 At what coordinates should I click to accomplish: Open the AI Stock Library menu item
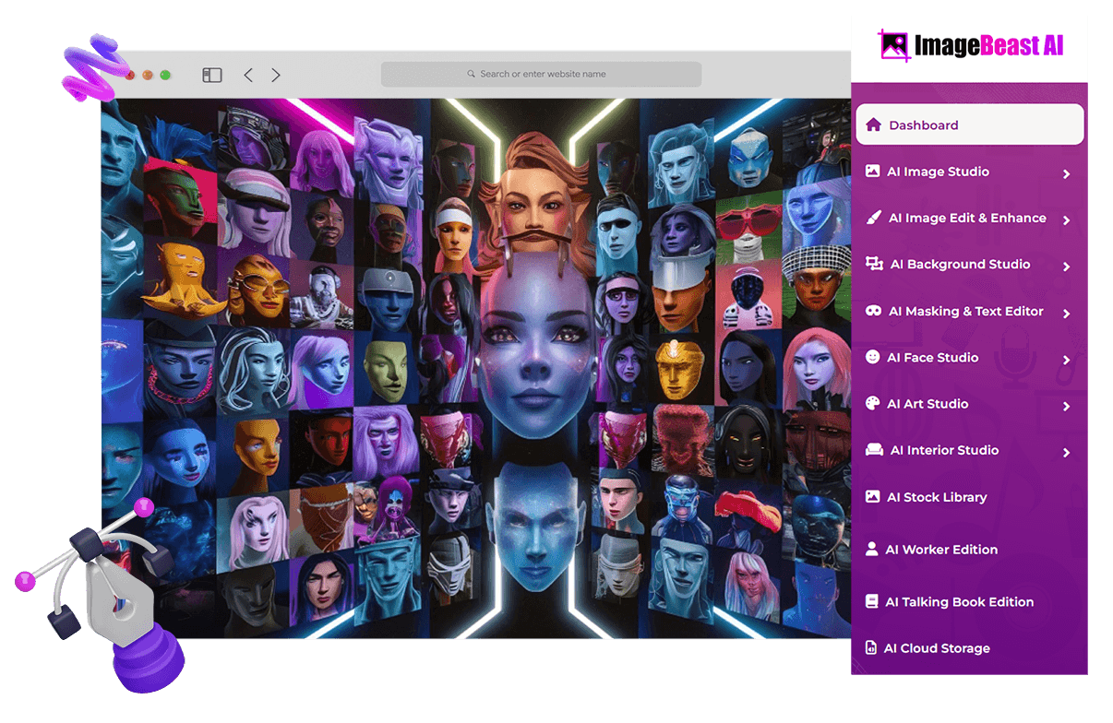(937, 497)
